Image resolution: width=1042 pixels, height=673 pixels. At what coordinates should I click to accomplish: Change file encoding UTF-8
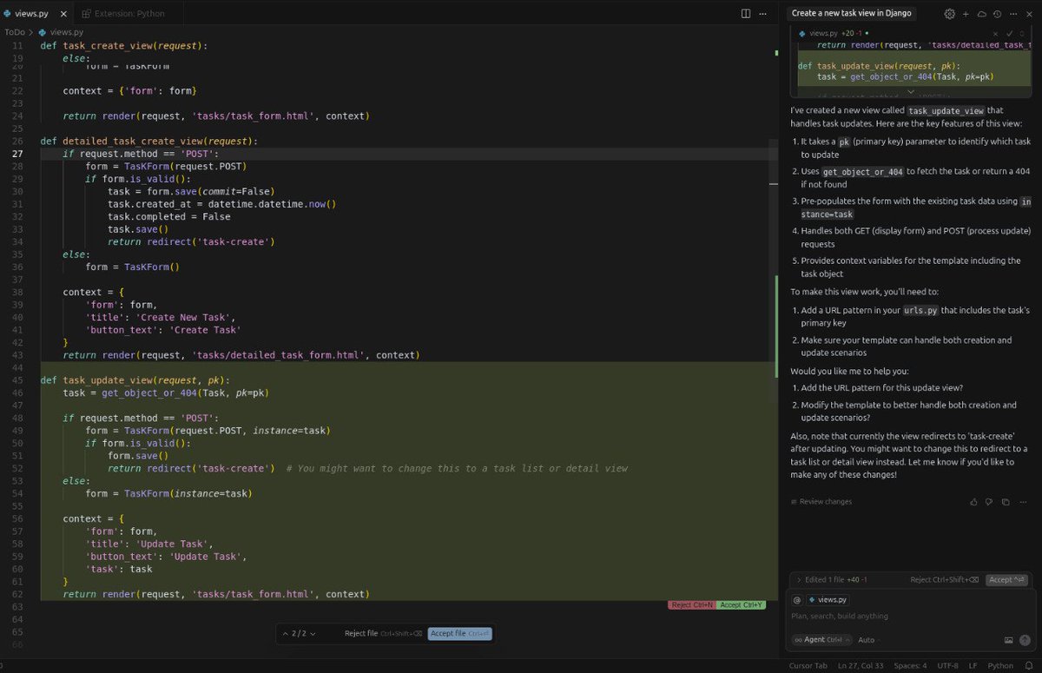tap(947, 666)
